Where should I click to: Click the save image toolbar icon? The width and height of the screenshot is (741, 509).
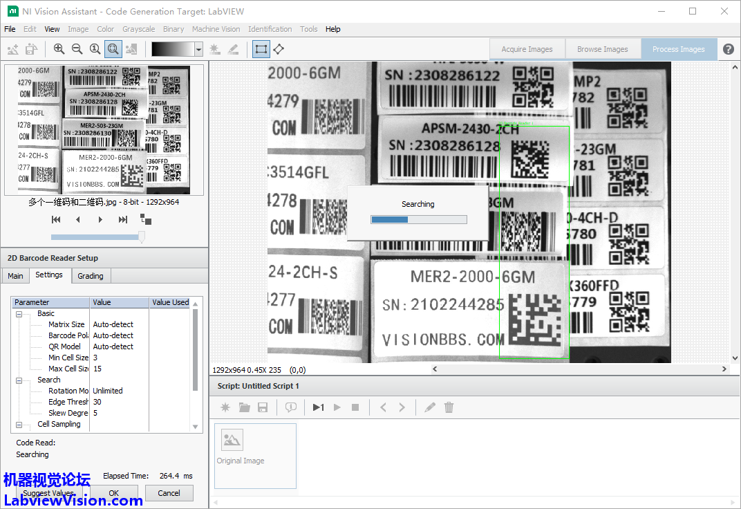[32, 49]
